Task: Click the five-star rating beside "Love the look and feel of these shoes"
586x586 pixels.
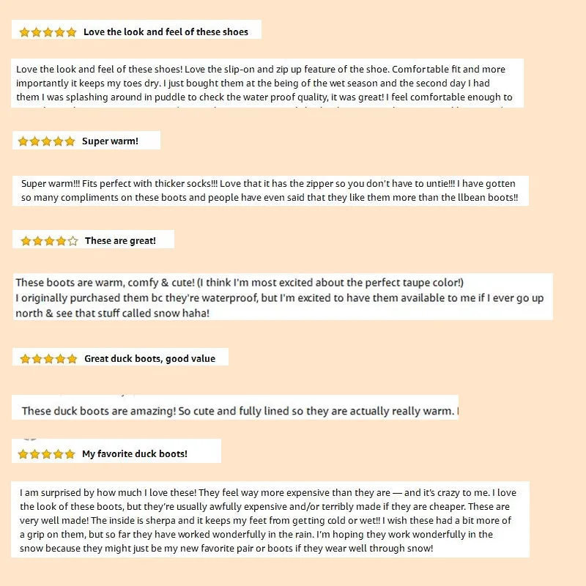Action: point(48,32)
